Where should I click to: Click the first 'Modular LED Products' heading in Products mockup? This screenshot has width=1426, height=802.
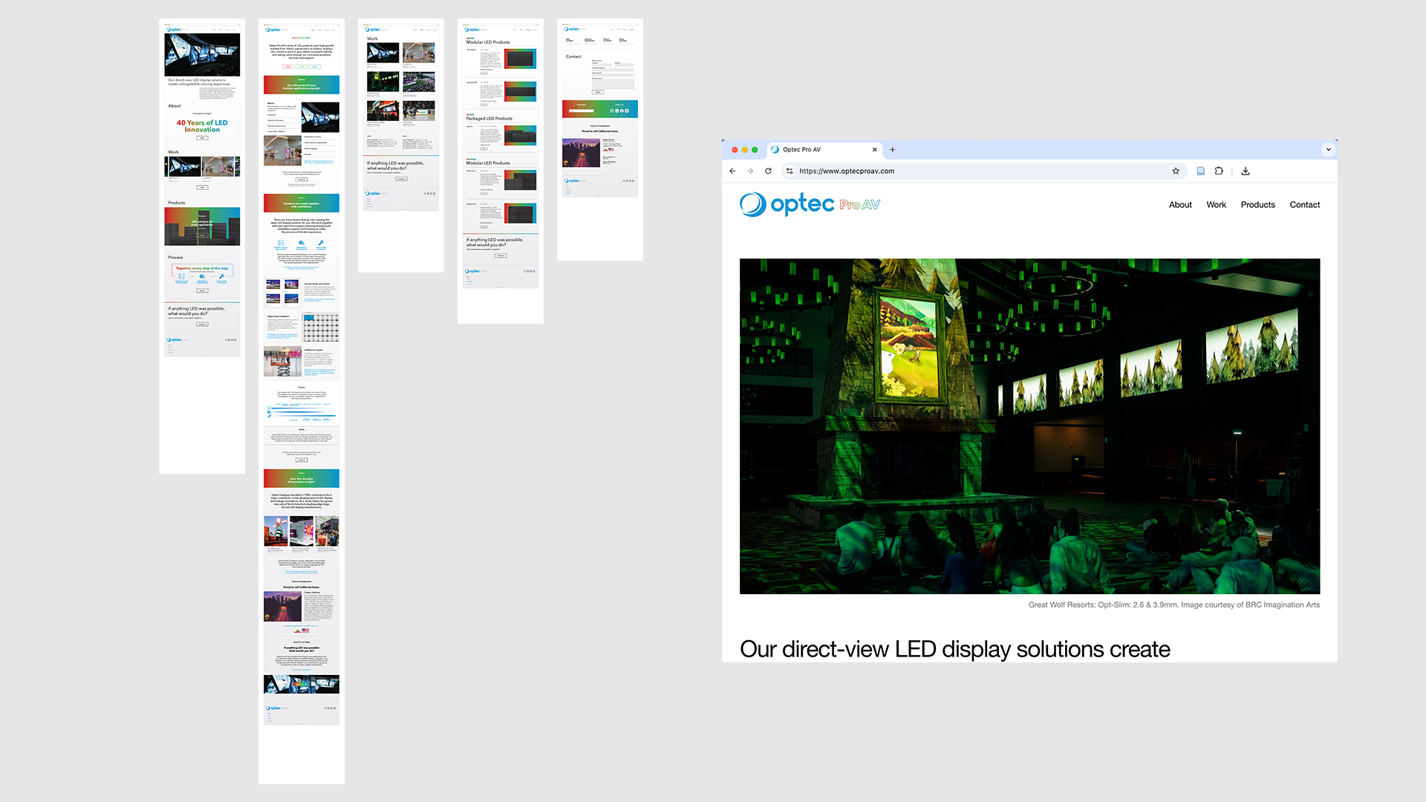[x=488, y=42]
